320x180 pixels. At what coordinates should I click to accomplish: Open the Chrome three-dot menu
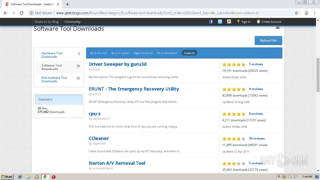pyautogui.click(x=314, y=13)
